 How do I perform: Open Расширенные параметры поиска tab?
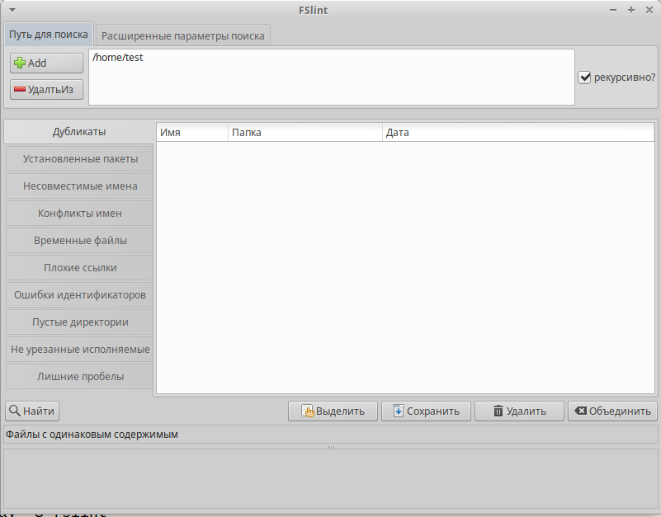pyautogui.click(x=183, y=35)
